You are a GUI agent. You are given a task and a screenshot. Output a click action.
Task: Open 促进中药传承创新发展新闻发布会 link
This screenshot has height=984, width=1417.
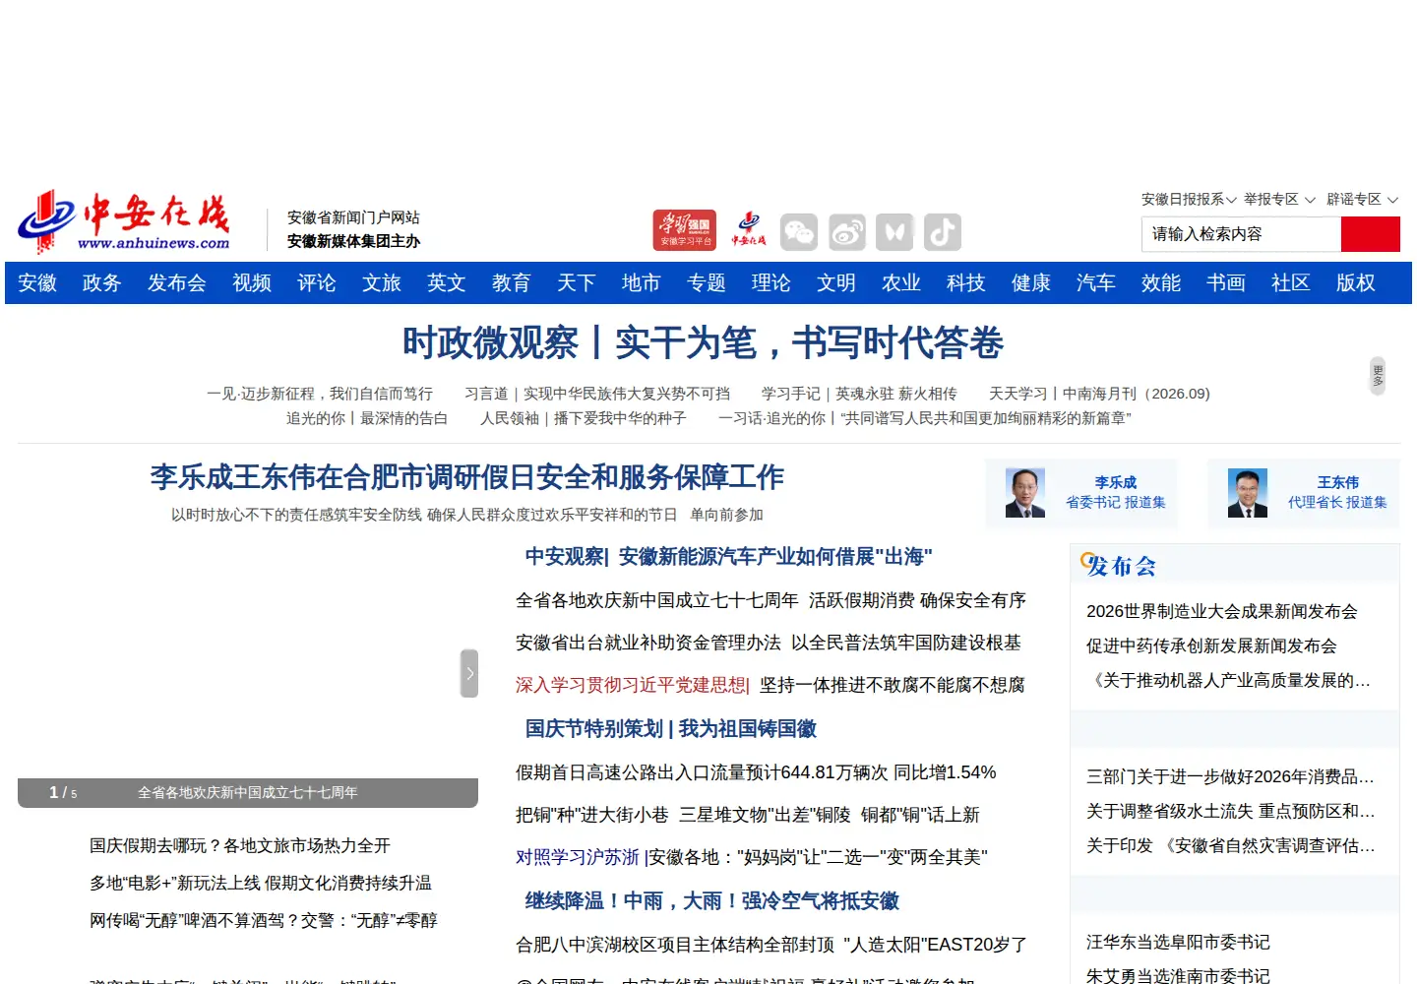[1211, 646]
